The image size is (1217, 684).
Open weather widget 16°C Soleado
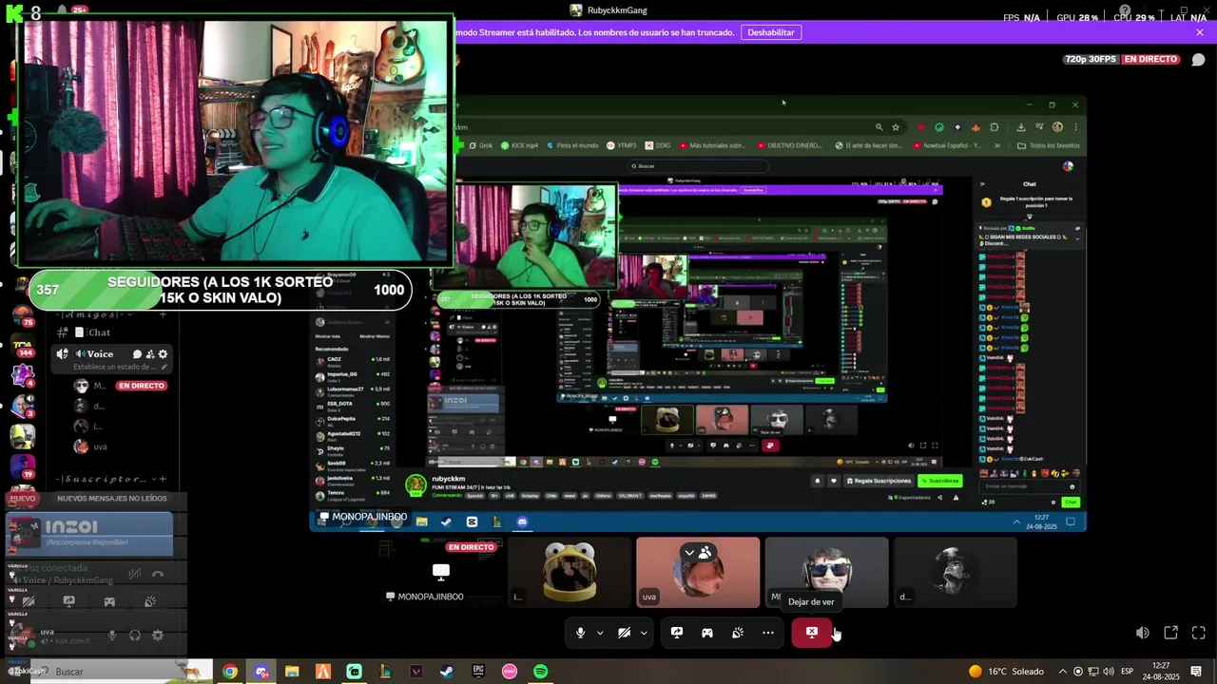click(x=1006, y=672)
